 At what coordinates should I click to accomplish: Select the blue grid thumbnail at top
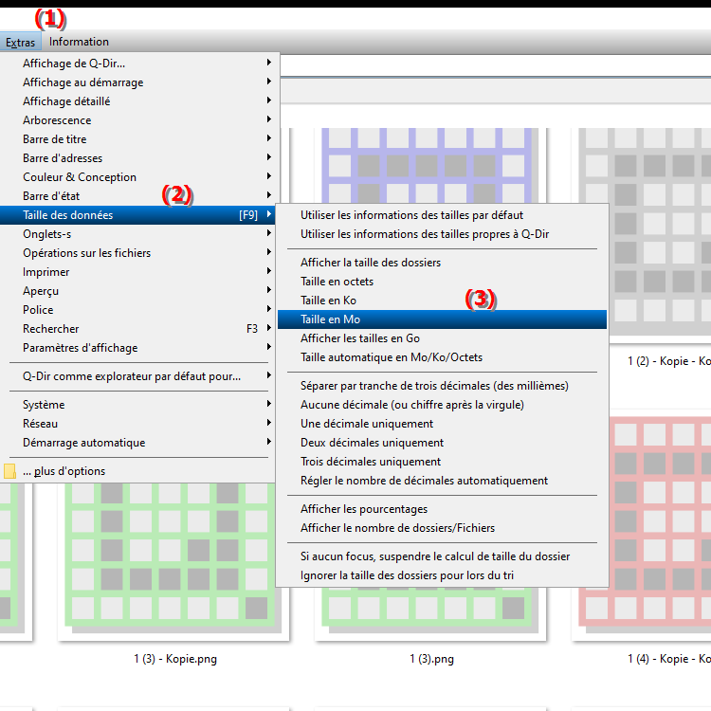pyautogui.click(x=429, y=165)
